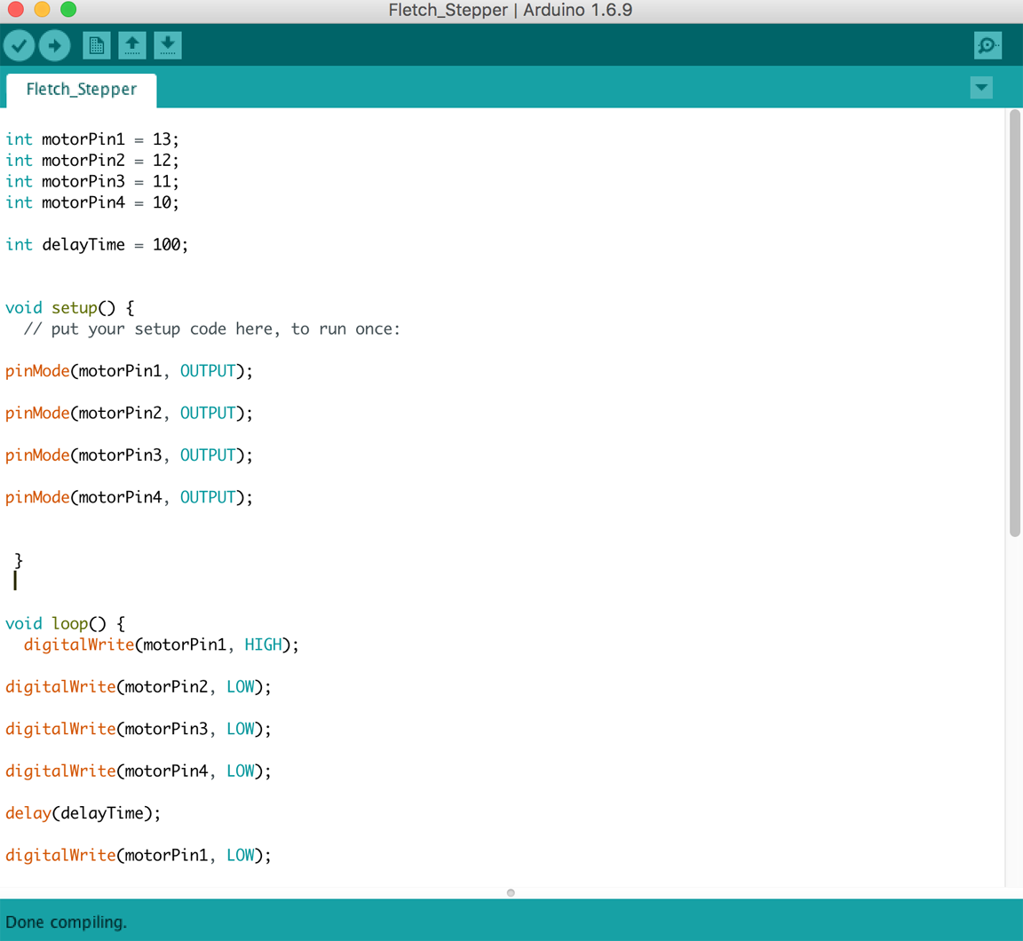Minimize the window with yellow button
This screenshot has height=941, width=1023.
(42, 9)
